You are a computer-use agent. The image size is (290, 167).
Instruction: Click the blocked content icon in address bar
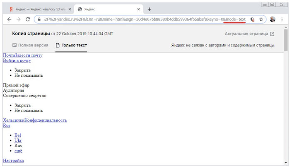pos(252,19)
